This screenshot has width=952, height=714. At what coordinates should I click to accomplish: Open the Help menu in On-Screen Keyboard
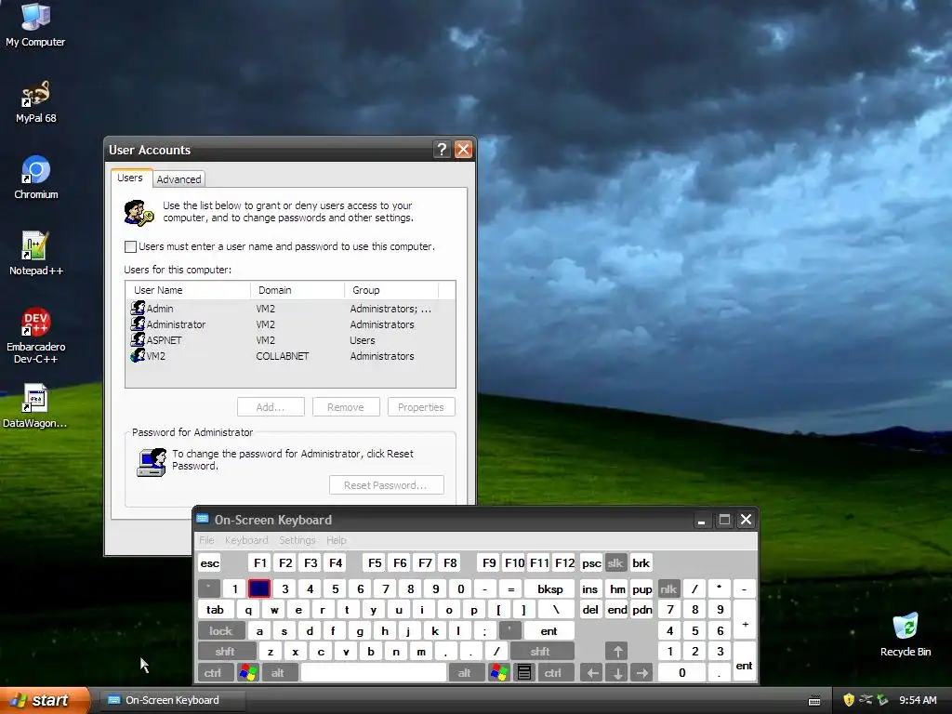click(337, 540)
